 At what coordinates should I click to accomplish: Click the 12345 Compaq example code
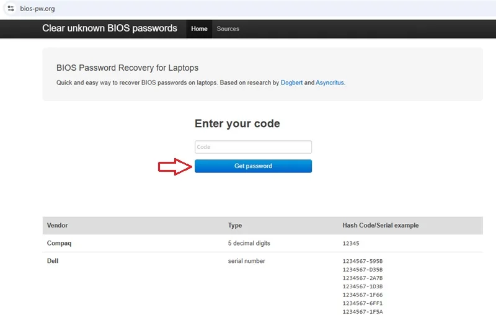351,244
